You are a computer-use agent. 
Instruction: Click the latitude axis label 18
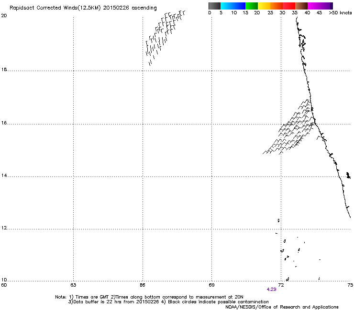(x=4, y=70)
